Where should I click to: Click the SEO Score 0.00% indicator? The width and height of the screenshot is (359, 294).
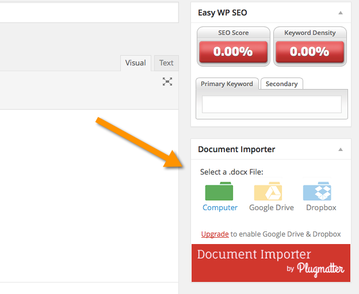(x=234, y=52)
